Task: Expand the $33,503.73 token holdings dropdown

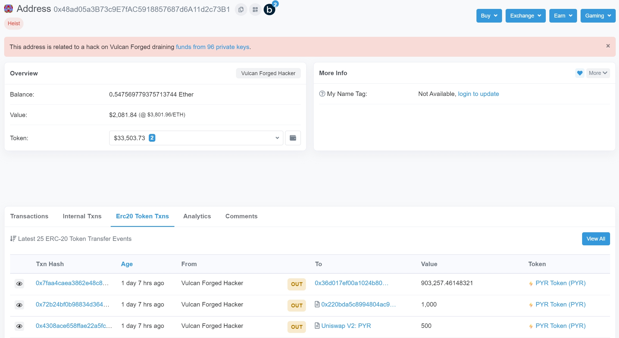Action: pyautogui.click(x=196, y=138)
